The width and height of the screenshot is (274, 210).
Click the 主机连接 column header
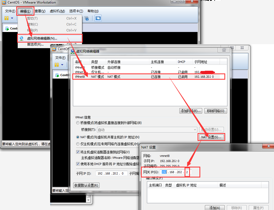point(163,62)
